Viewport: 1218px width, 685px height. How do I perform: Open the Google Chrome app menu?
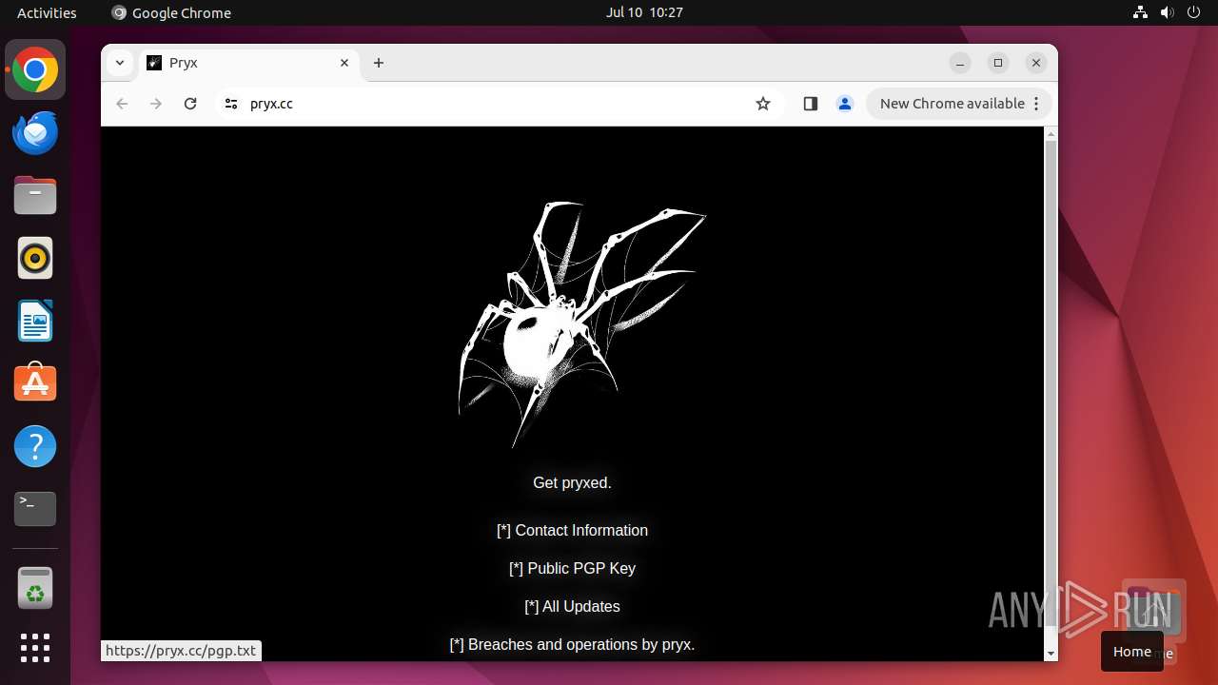pyautogui.click(x=171, y=12)
